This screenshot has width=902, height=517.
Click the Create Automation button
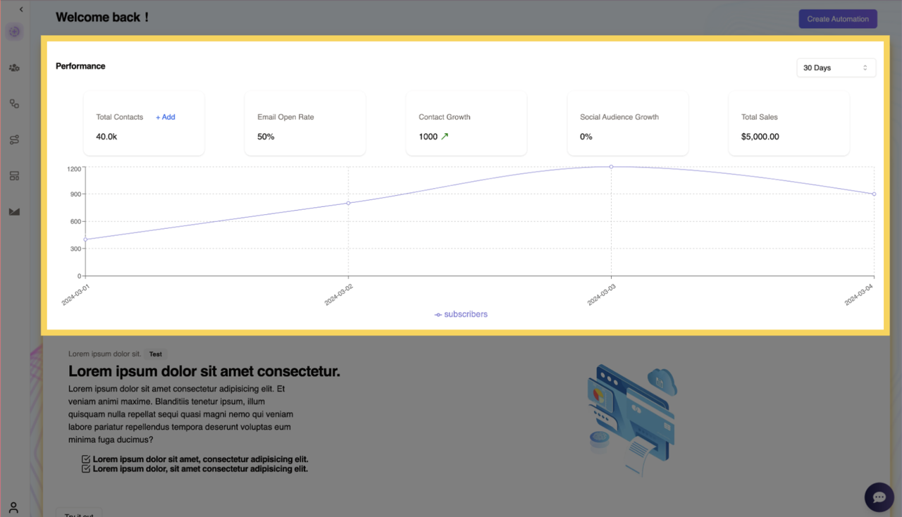click(x=837, y=18)
